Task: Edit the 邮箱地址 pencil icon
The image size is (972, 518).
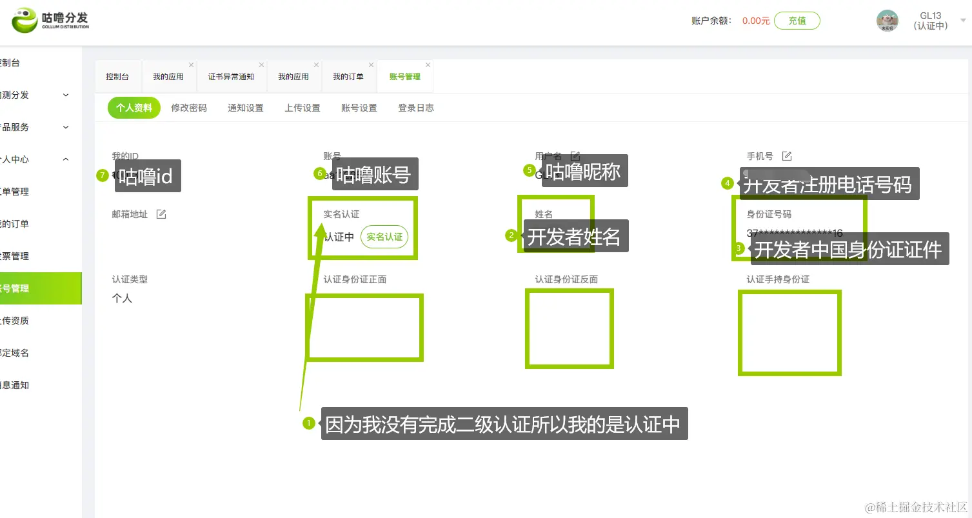Action: coord(161,214)
